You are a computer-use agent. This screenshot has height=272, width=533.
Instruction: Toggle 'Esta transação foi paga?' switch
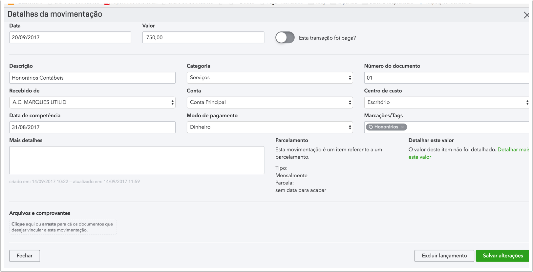[x=285, y=38]
